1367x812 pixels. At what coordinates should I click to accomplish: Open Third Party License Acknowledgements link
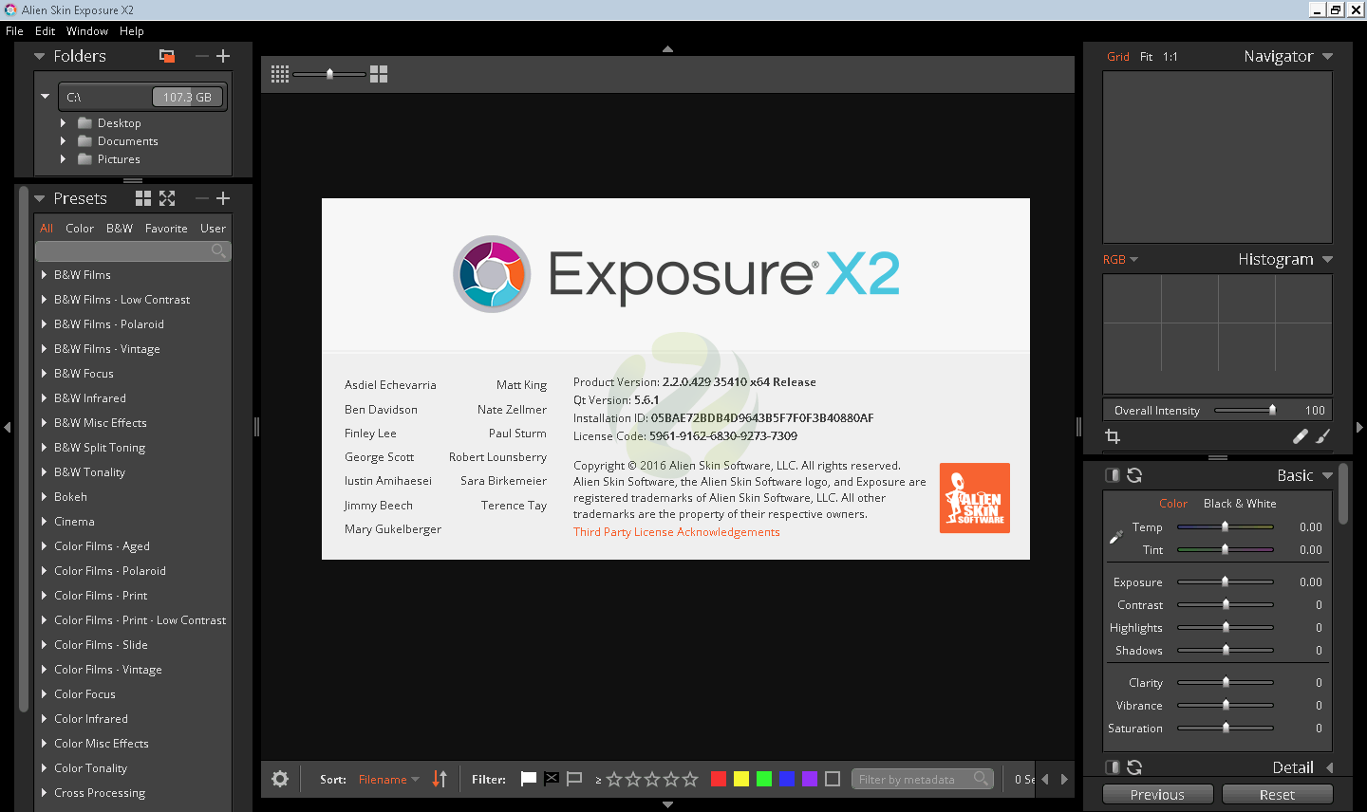(x=676, y=532)
